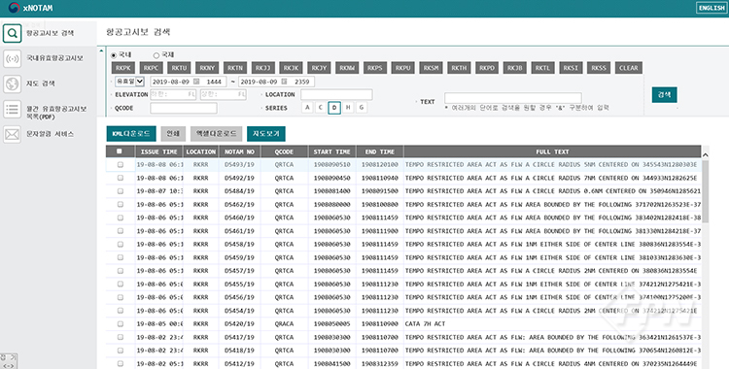
Task: Open the 항공고시보 검색 menu item
Action: pyautogui.click(x=51, y=33)
